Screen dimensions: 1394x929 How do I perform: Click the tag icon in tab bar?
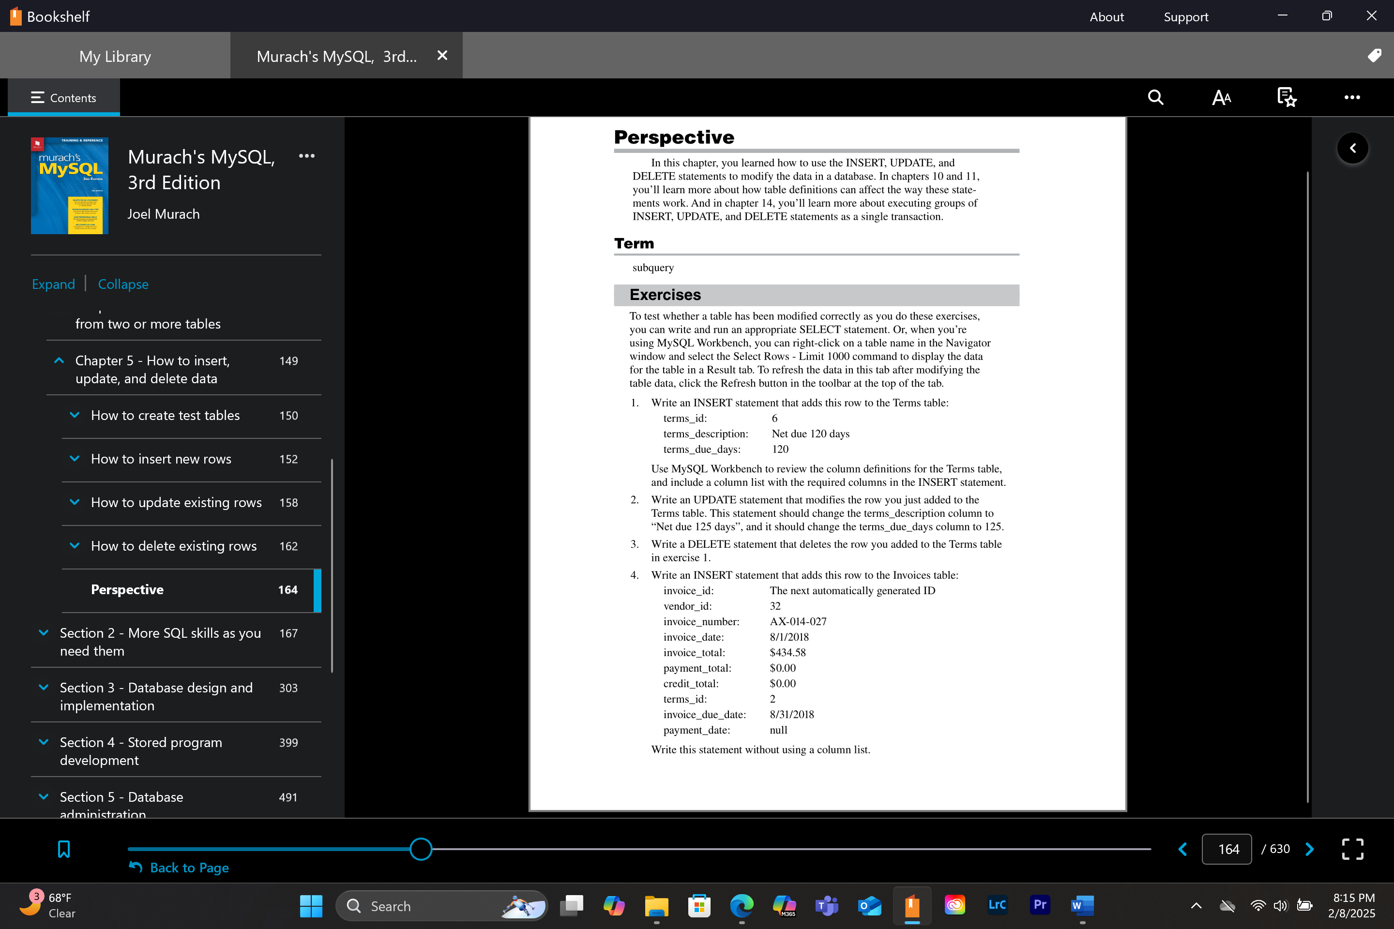coord(1375,55)
